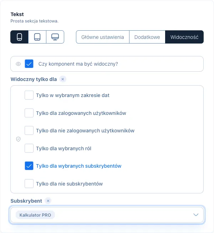Click the 'Kalkulator PRO' selected tag
Viewport: 214px width, 233px height.
point(35,215)
